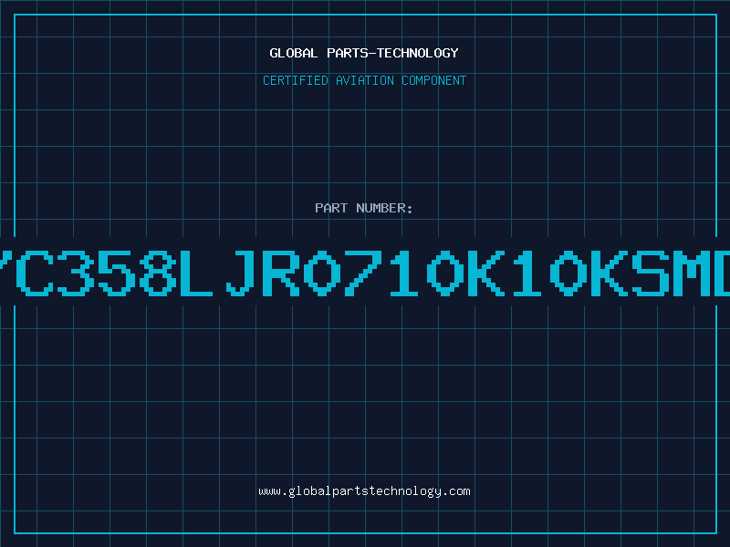Open the www.globalpartstechnology.com link

click(x=364, y=491)
